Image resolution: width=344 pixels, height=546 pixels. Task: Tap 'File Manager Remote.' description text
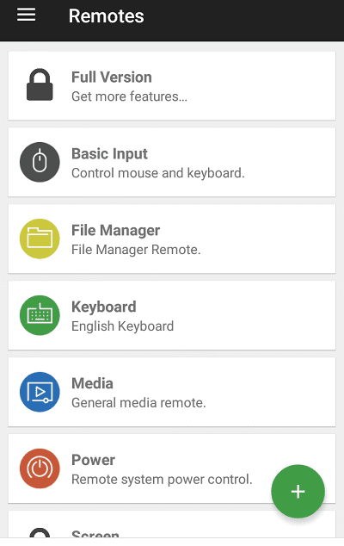click(136, 250)
